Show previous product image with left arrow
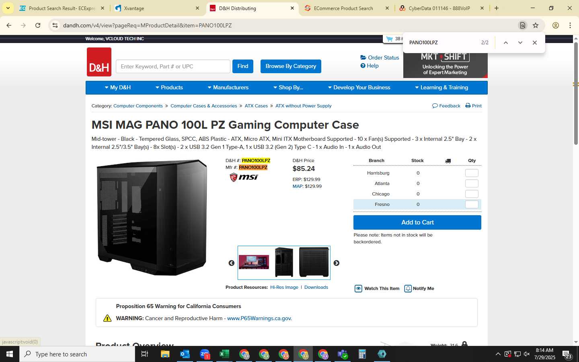579x362 pixels. 232,263
